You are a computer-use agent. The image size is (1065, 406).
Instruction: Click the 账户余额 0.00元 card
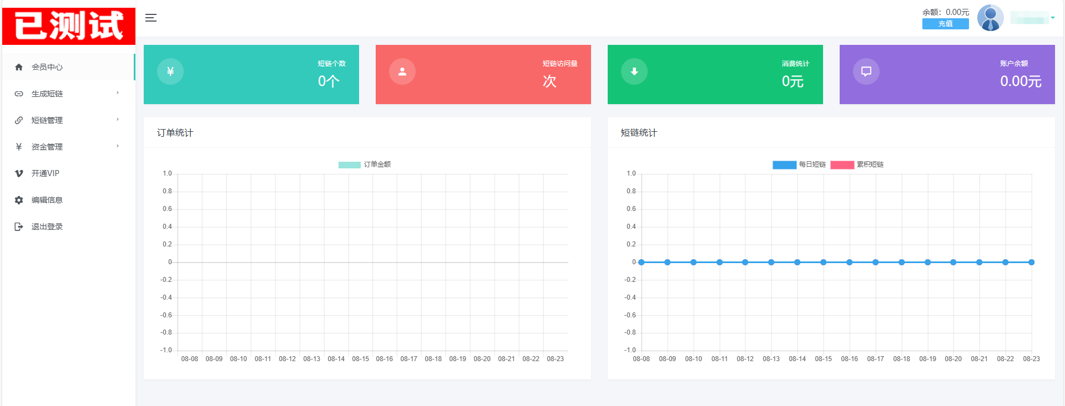pyautogui.click(x=947, y=74)
